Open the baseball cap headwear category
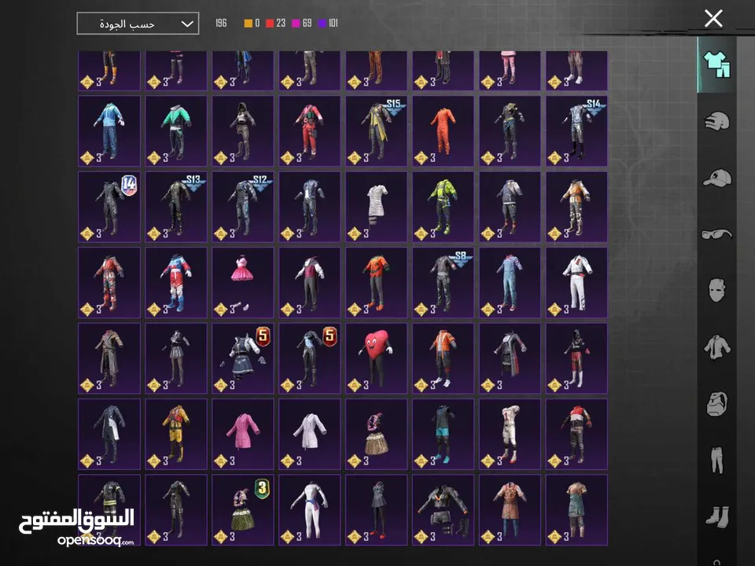Image resolution: width=755 pixels, height=566 pixels. pos(716,178)
